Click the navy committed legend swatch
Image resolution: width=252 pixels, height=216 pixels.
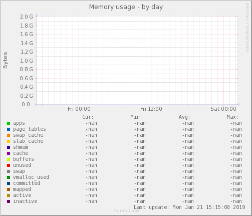[9, 183]
